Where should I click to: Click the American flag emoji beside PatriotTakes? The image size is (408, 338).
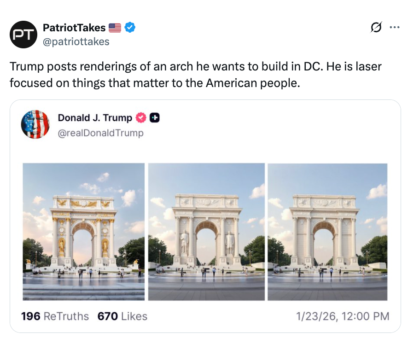(114, 27)
